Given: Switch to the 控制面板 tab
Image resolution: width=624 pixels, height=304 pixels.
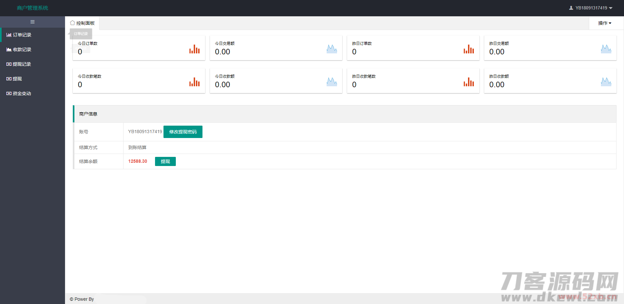Looking at the screenshot, I should pyautogui.click(x=83, y=23).
